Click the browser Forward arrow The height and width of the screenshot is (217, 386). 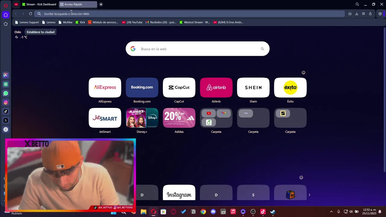coord(23,14)
